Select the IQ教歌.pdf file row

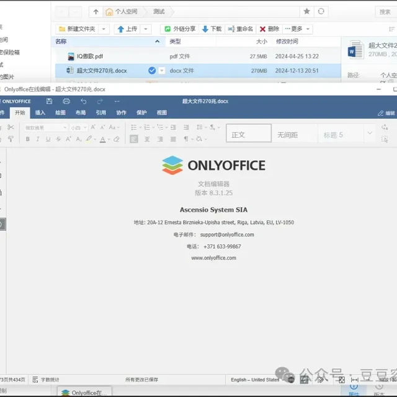pyautogui.click(x=90, y=56)
